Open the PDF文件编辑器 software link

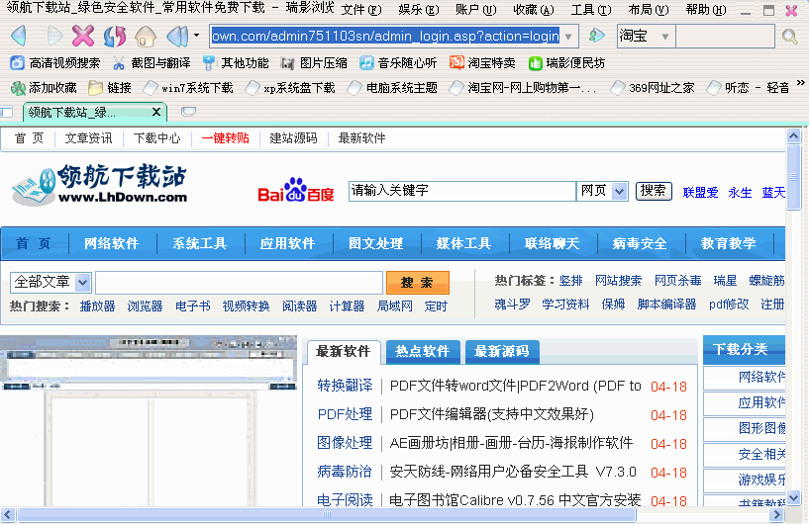coord(492,414)
